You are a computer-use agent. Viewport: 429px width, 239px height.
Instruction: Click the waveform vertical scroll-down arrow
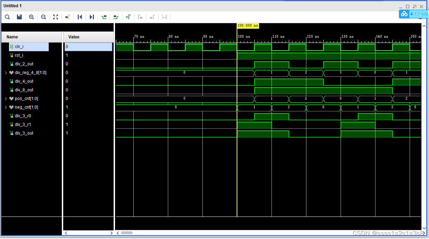coord(425,228)
